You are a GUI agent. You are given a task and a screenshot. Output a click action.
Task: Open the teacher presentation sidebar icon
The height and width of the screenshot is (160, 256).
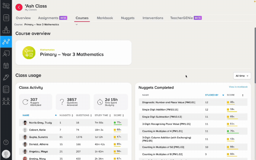(x=6, y=54)
